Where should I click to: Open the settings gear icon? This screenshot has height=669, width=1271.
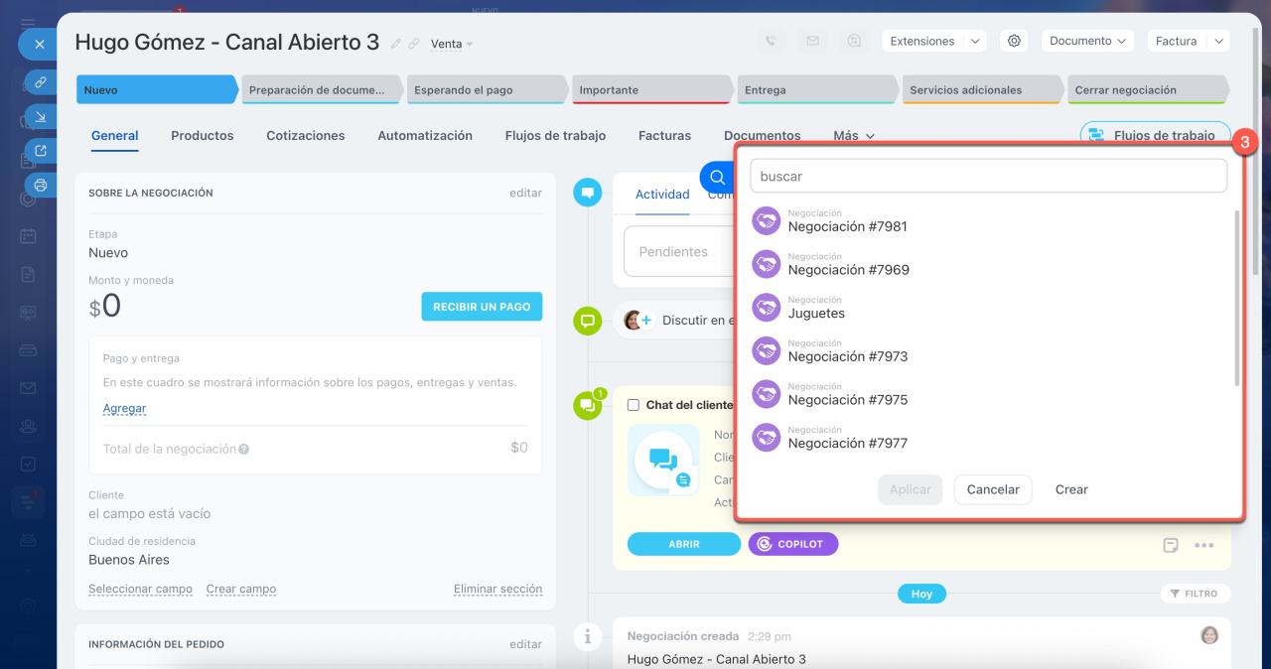pos(1014,41)
